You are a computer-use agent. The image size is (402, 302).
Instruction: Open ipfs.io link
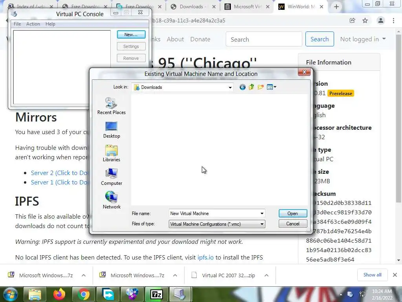[205, 257]
